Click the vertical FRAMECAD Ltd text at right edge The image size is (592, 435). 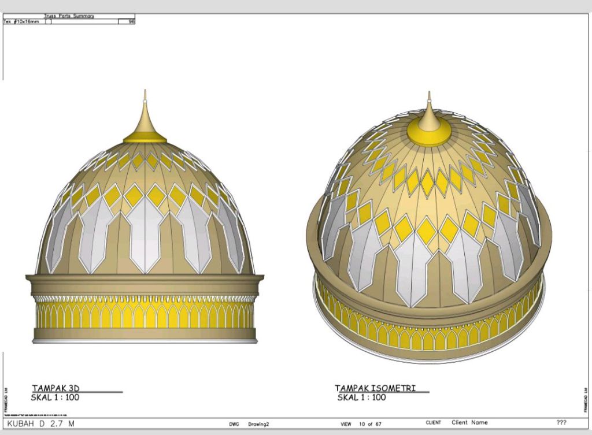586,397
